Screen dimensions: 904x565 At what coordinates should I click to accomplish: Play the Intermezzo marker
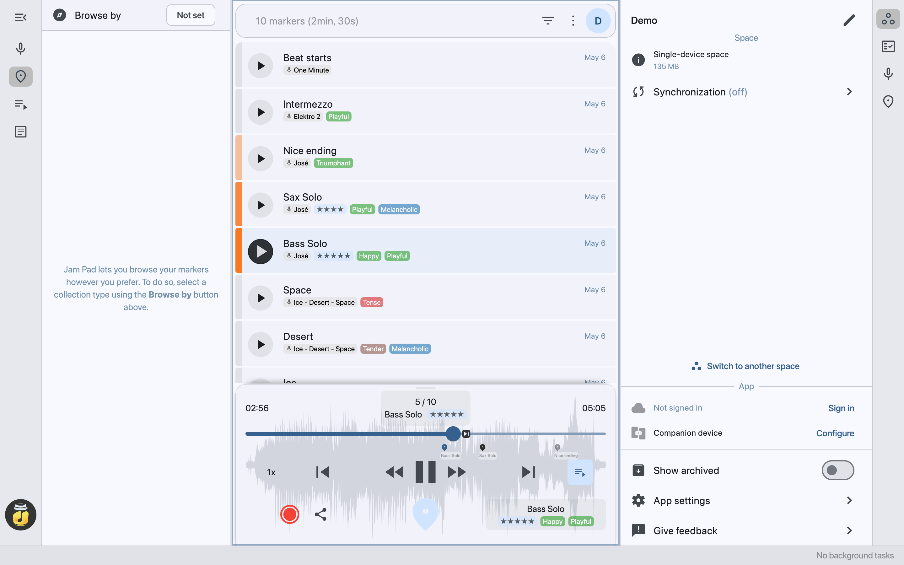click(x=260, y=112)
